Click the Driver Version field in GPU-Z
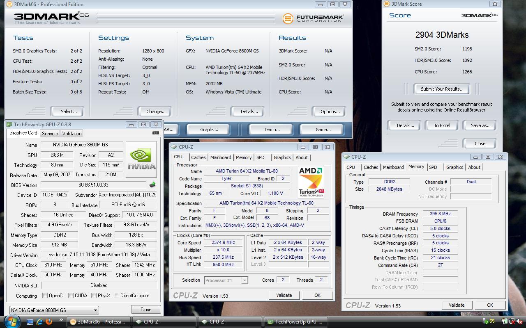This screenshot has width=526, height=328. [99, 255]
